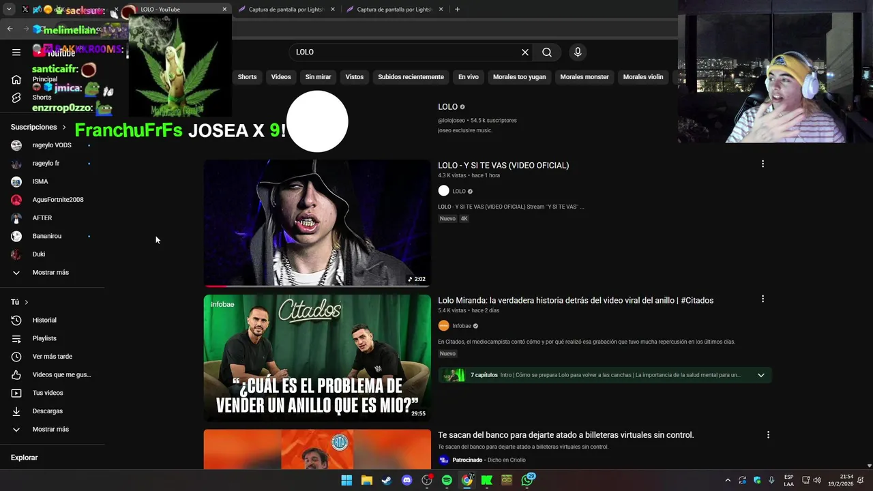Open more options for the sponsored ad
873x491 pixels.
pyautogui.click(x=768, y=434)
